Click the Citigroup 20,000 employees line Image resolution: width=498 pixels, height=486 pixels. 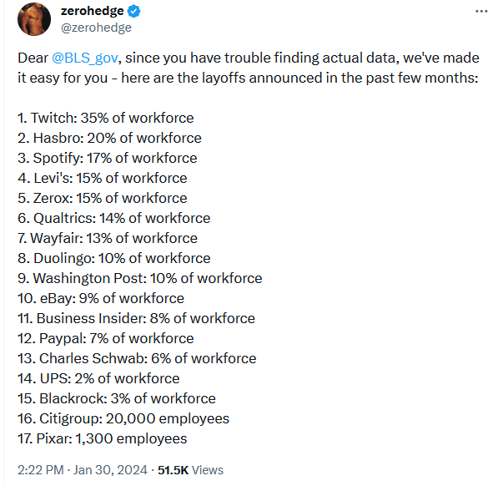(123, 418)
